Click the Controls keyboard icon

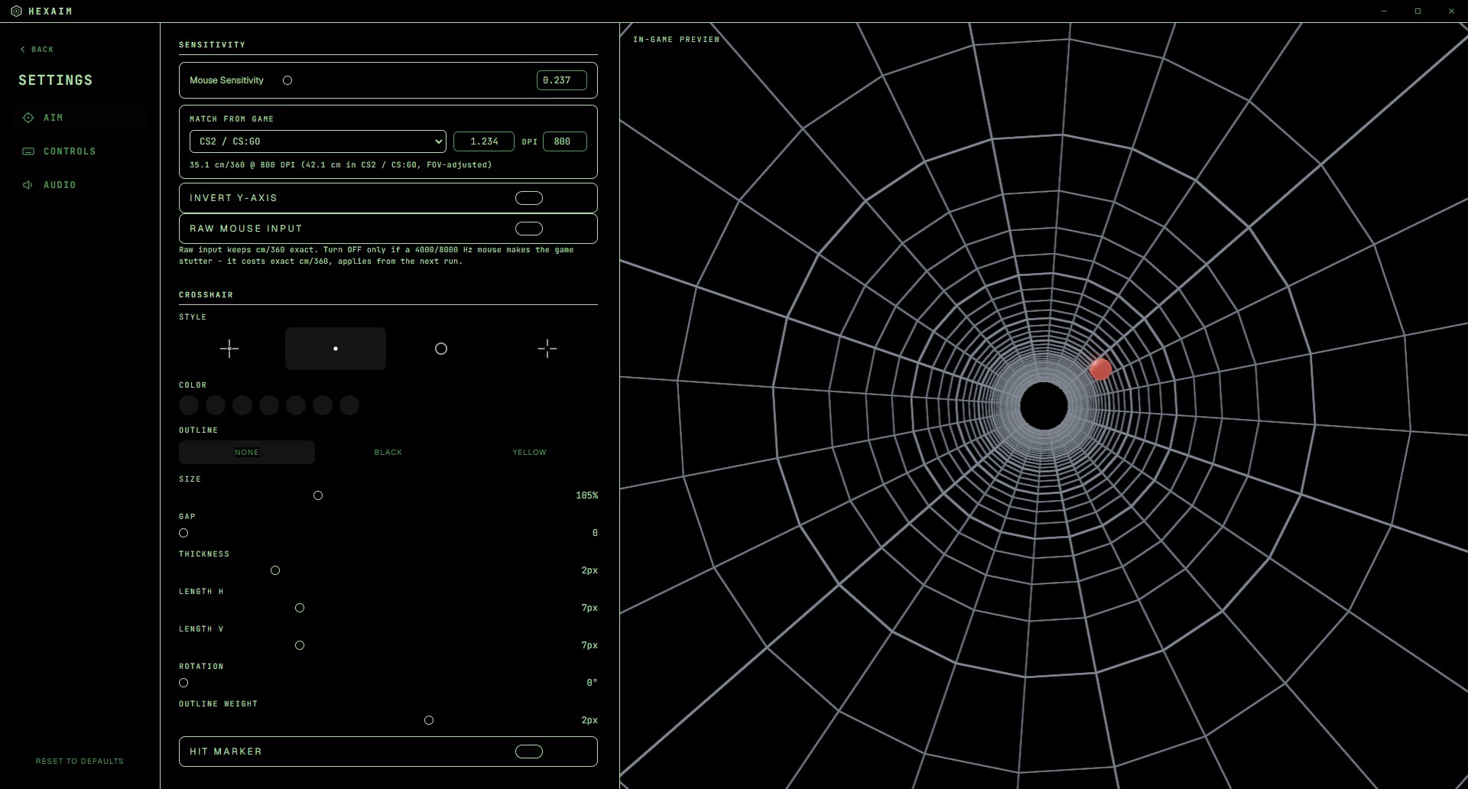pyautogui.click(x=28, y=151)
